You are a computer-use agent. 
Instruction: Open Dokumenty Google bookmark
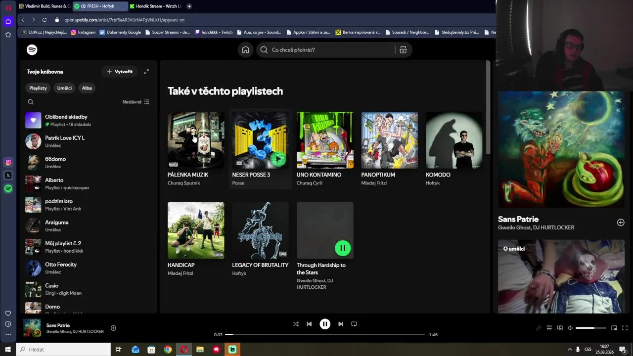coord(120,32)
